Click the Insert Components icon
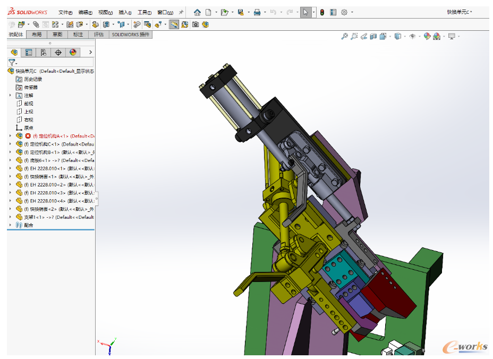Image resolution: width=493 pixels, height=359 pixels. tap(21, 24)
